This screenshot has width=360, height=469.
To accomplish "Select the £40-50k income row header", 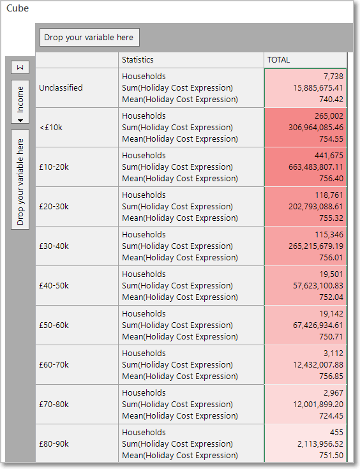I will tap(77, 286).
